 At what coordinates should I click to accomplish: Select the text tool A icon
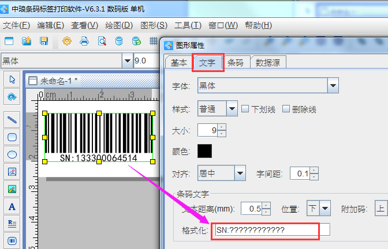coord(12,206)
